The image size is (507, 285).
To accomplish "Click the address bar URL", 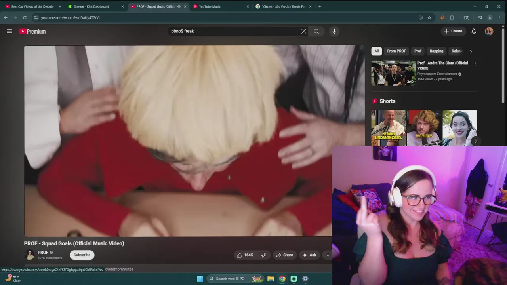I will pyautogui.click(x=71, y=17).
